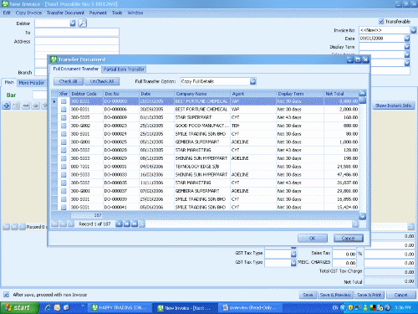Go to next record in Transfer Document navigator
Screen dimensions: 418x314
coord(119,224)
